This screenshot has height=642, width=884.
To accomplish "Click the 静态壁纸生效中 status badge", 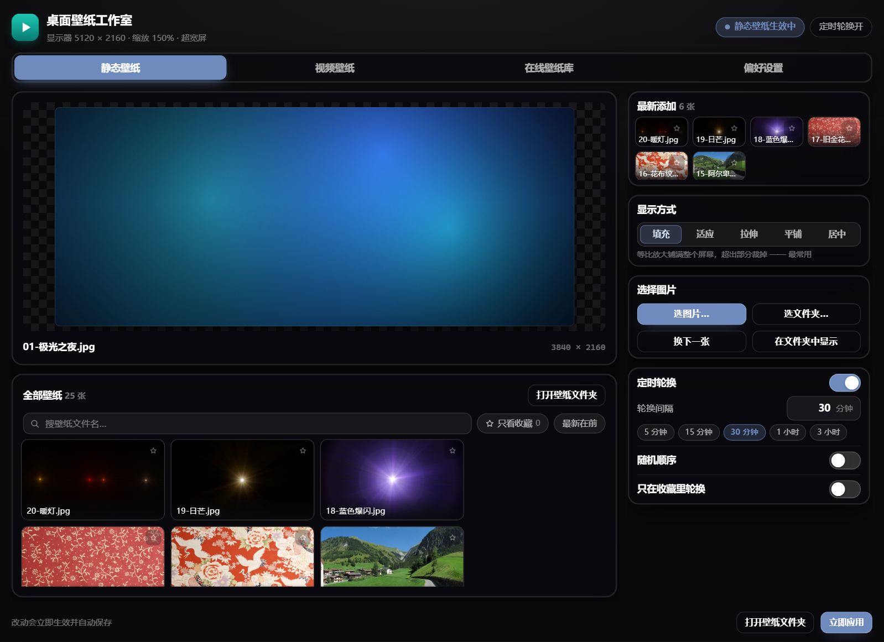I will [x=760, y=27].
